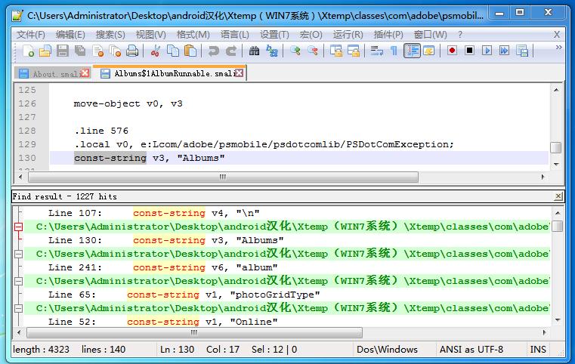
Task: Open the 窗口(W) menu
Action: (431, 35)
